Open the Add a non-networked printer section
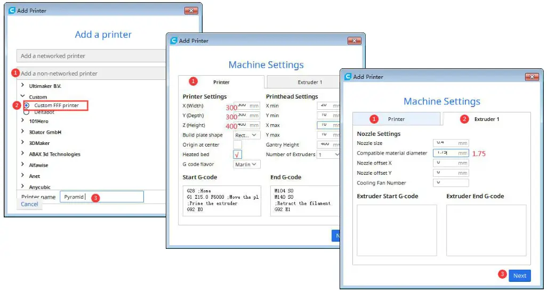547x292 pixels. tap(91, 73)
